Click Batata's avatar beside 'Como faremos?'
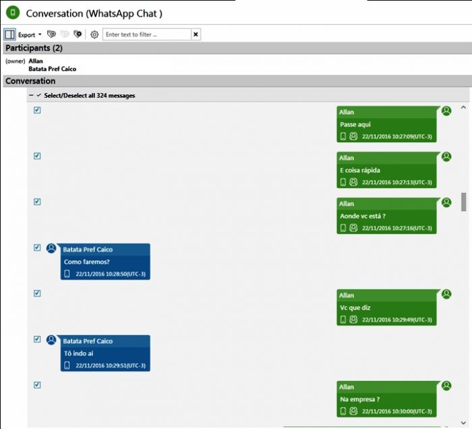This screenshot has width=472, height=429. 51,248
